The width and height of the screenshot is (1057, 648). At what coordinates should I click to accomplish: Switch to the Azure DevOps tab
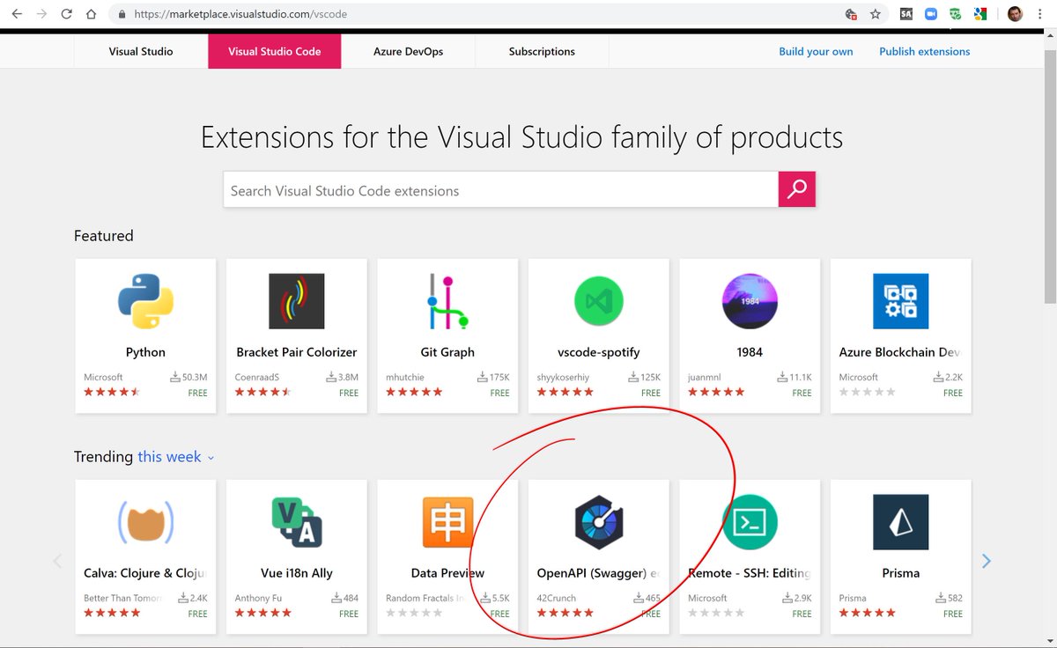[x=408, y=51]
